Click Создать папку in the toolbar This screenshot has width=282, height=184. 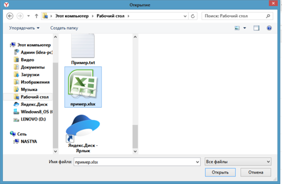pyautogui.click(x=64, y=28)
